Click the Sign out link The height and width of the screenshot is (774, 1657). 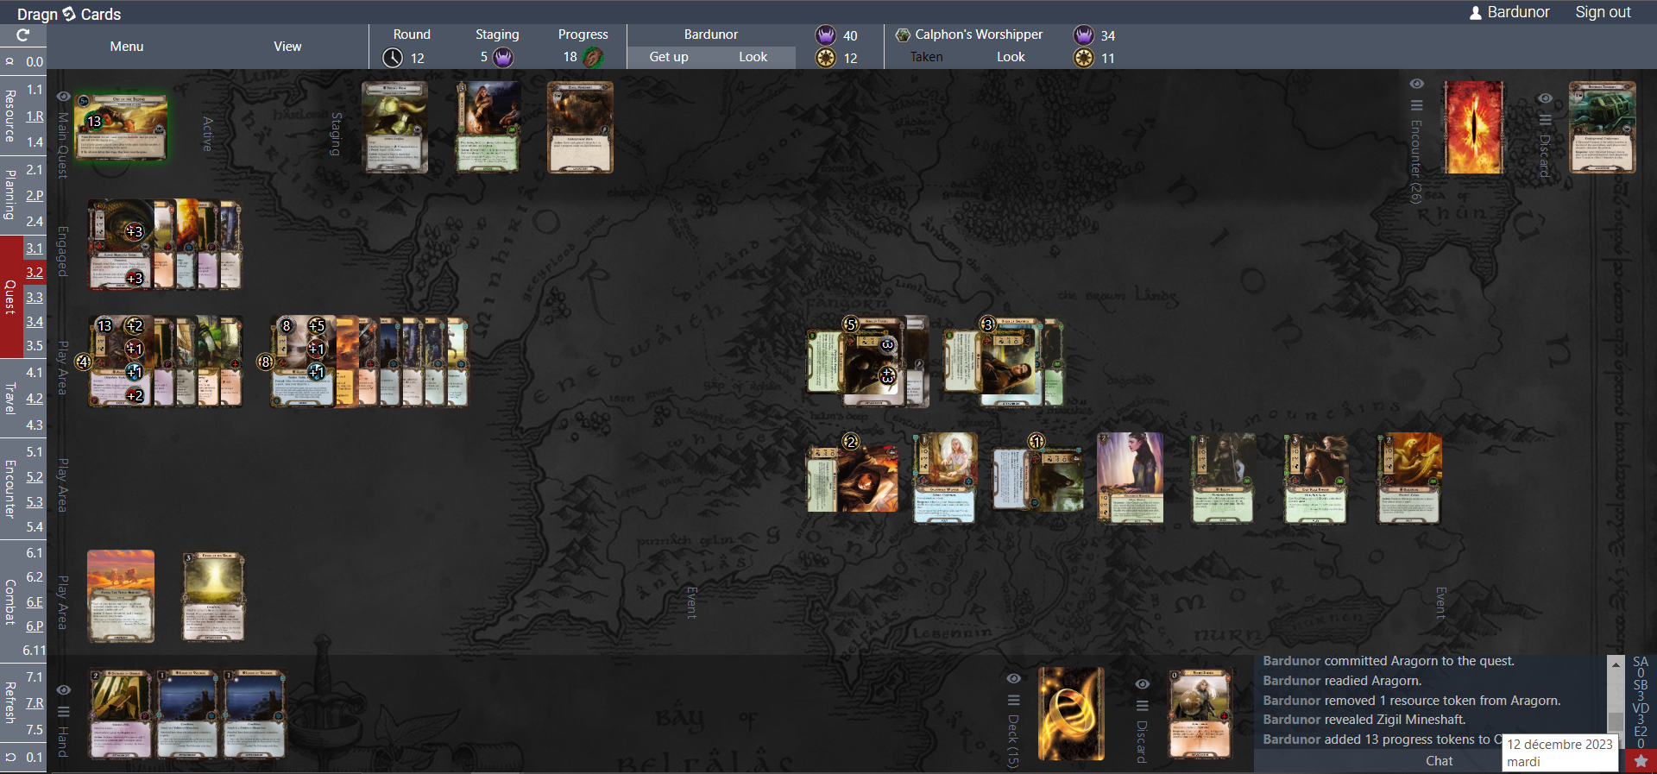(1603, 12)
